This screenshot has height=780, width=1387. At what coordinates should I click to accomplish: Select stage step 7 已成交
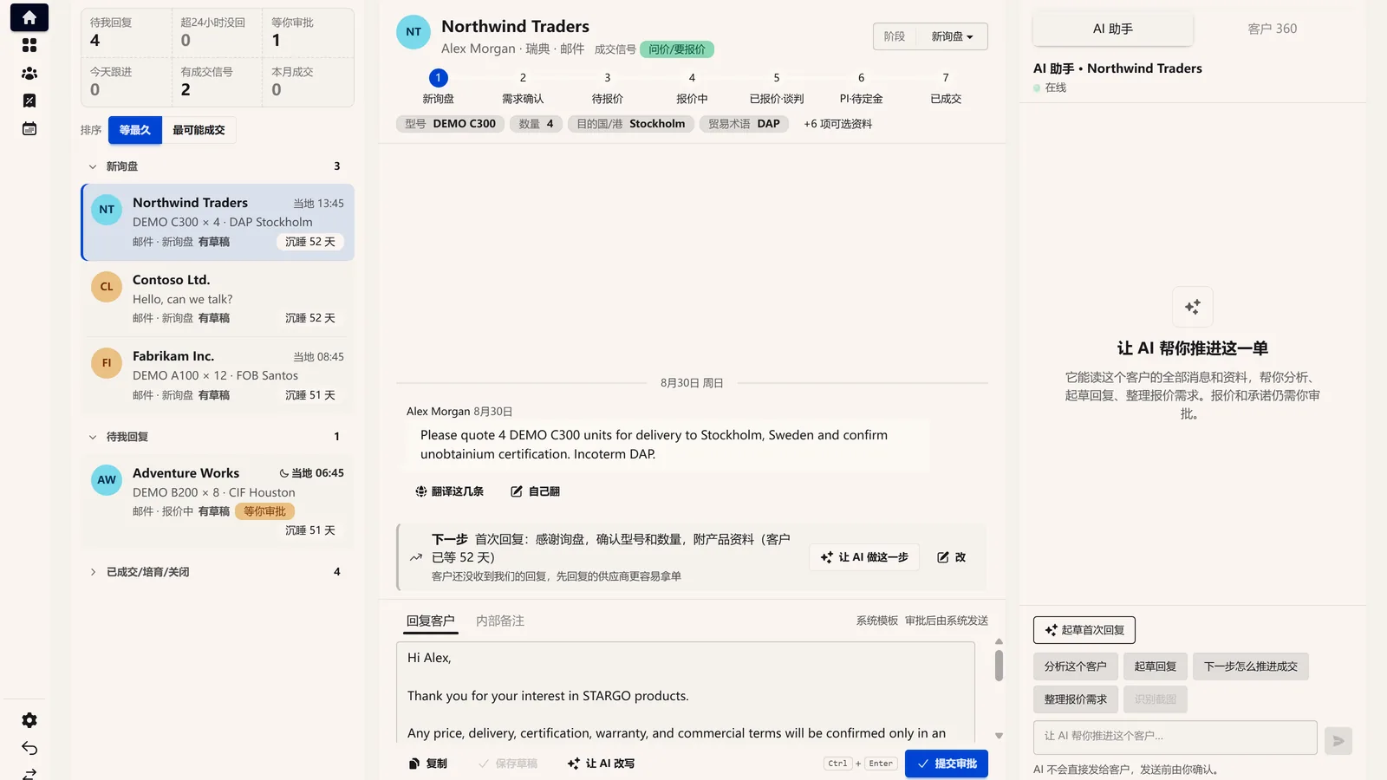946,88
